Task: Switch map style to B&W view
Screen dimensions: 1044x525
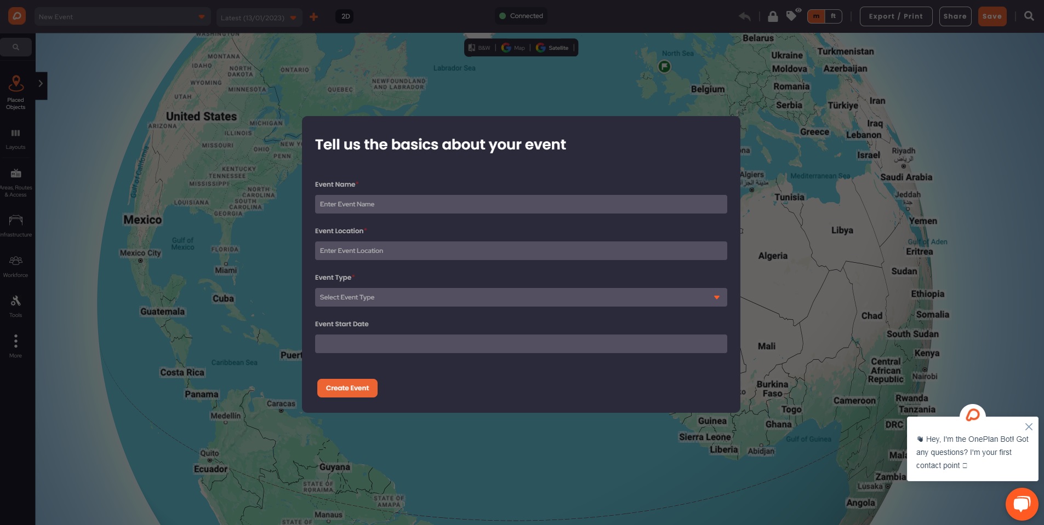Action: click(x=480, y=48)
